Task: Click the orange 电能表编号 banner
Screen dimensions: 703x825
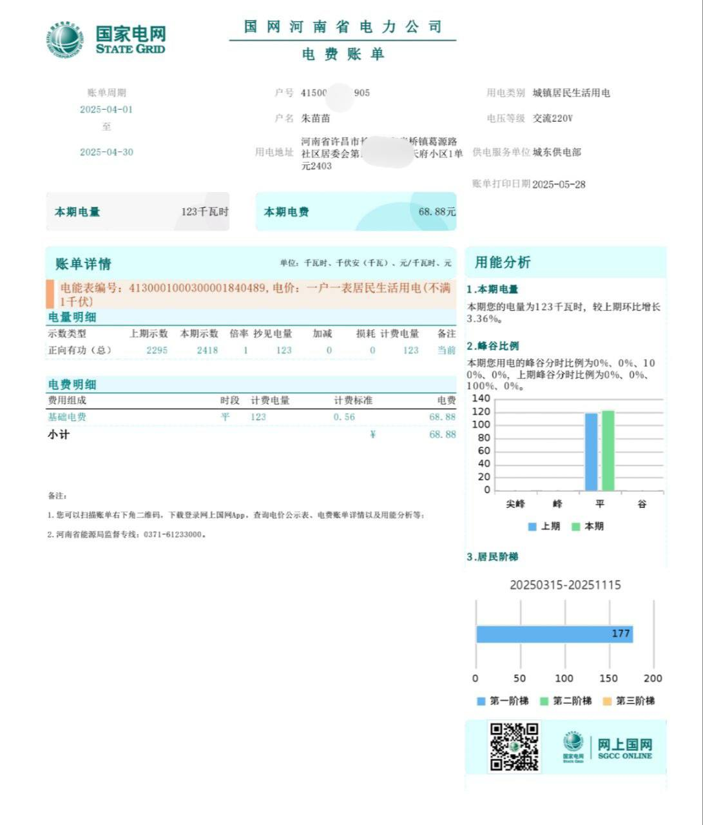Action: click(251, 294)
